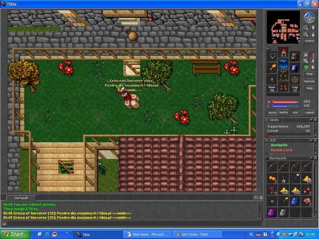
Task: Close the VIP panel
Action: click(315, 140)
